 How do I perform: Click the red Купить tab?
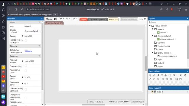[83, 19]
